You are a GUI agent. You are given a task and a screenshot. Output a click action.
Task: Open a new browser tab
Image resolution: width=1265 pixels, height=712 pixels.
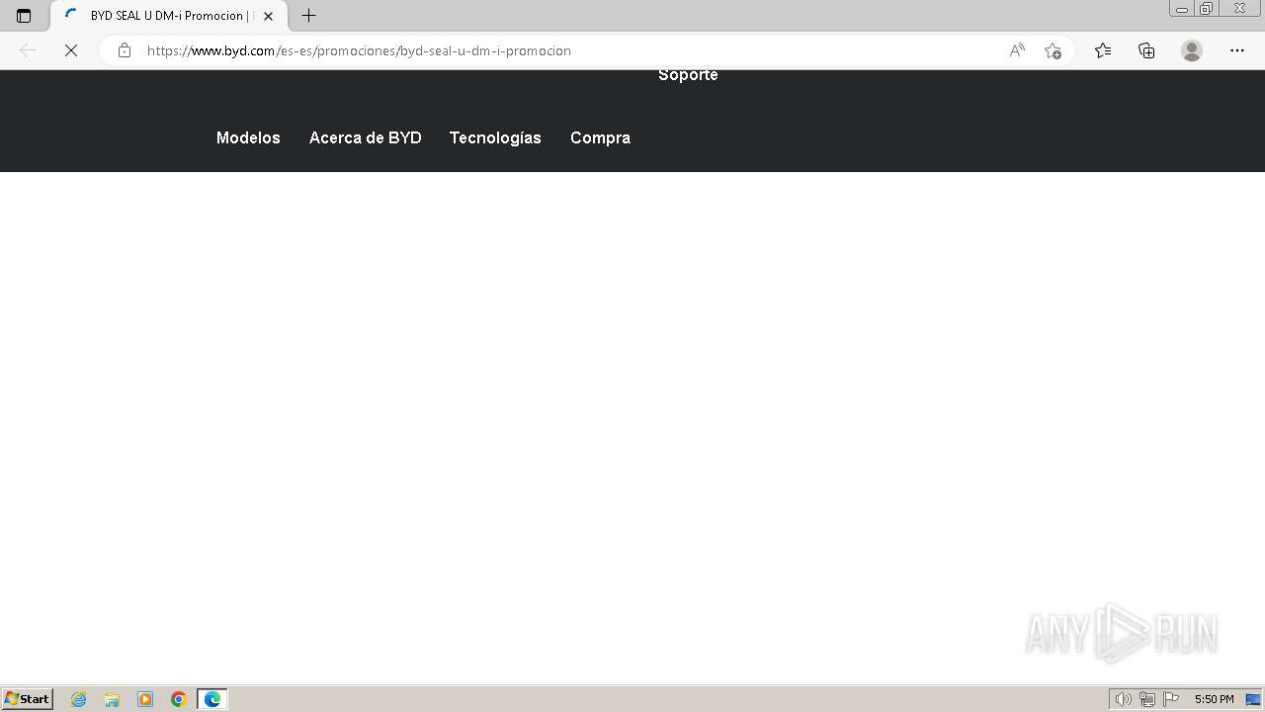click(x=308, y=16)
